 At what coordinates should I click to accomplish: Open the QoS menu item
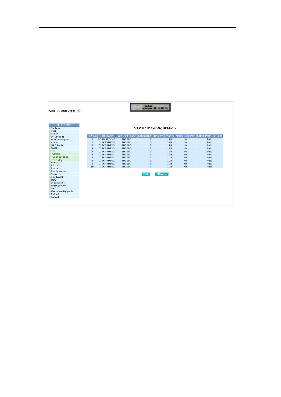coord(53,180)
